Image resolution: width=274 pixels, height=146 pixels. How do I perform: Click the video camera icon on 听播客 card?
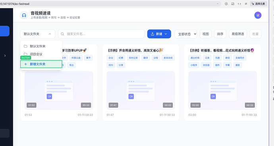(213, 96)
